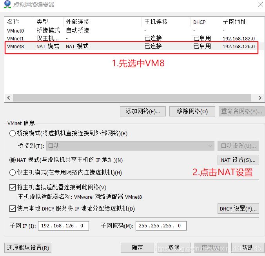Open the 桥接到 dropdown list
265x256 pixels.
pyautogui.click(x=130, y=146)
